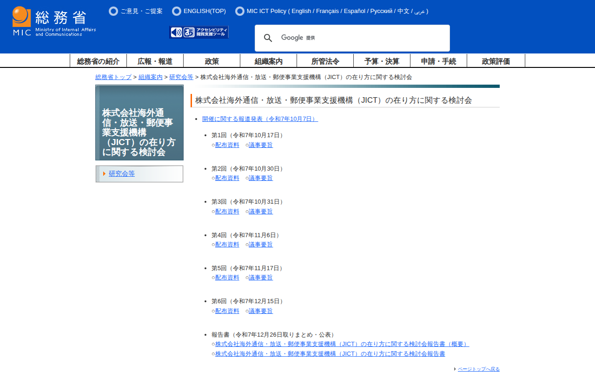Click the orange arrow beside 研究会等
The width and height of the screenshot is (595, 372).
click(105, 174)
